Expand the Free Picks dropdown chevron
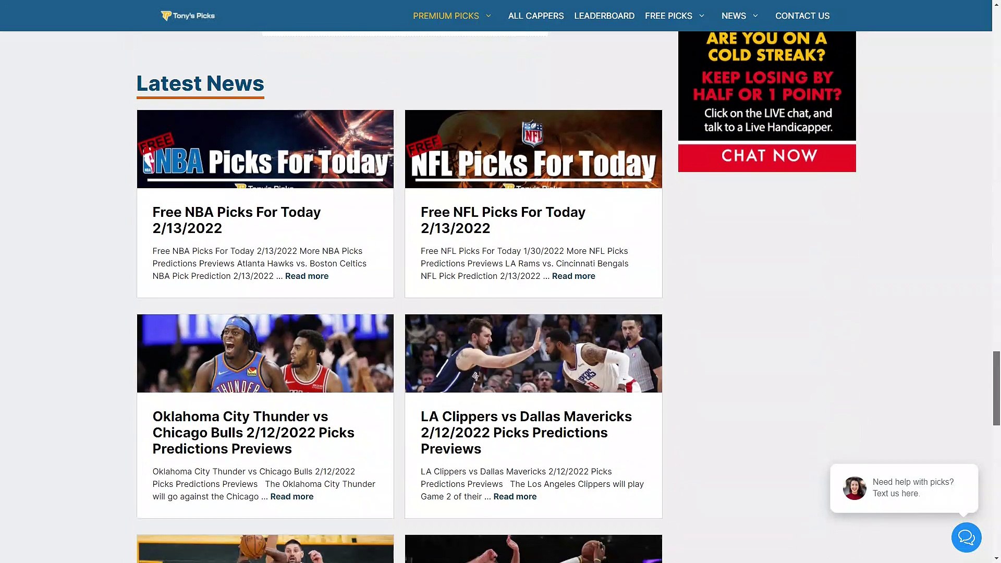 (702, 16)
